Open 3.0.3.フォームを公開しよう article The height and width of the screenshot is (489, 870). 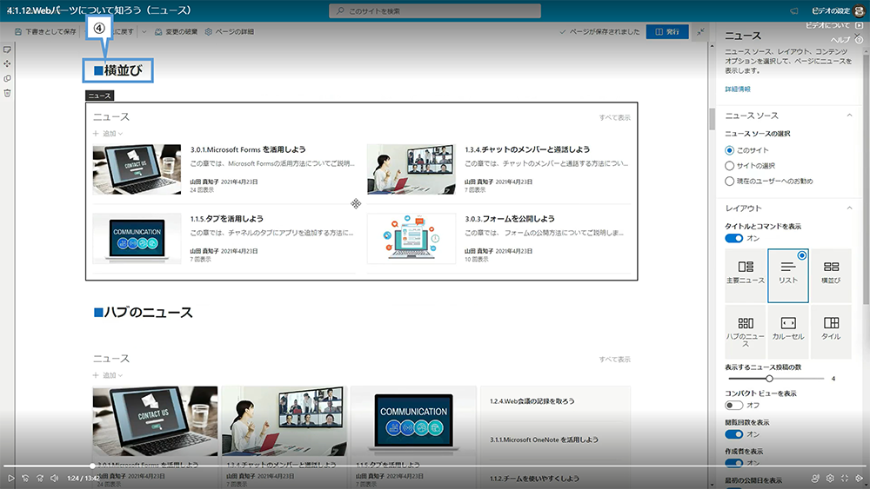point(509,219)
